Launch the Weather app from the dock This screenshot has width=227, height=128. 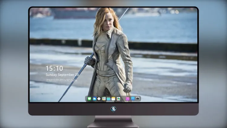tap(94, 99)
